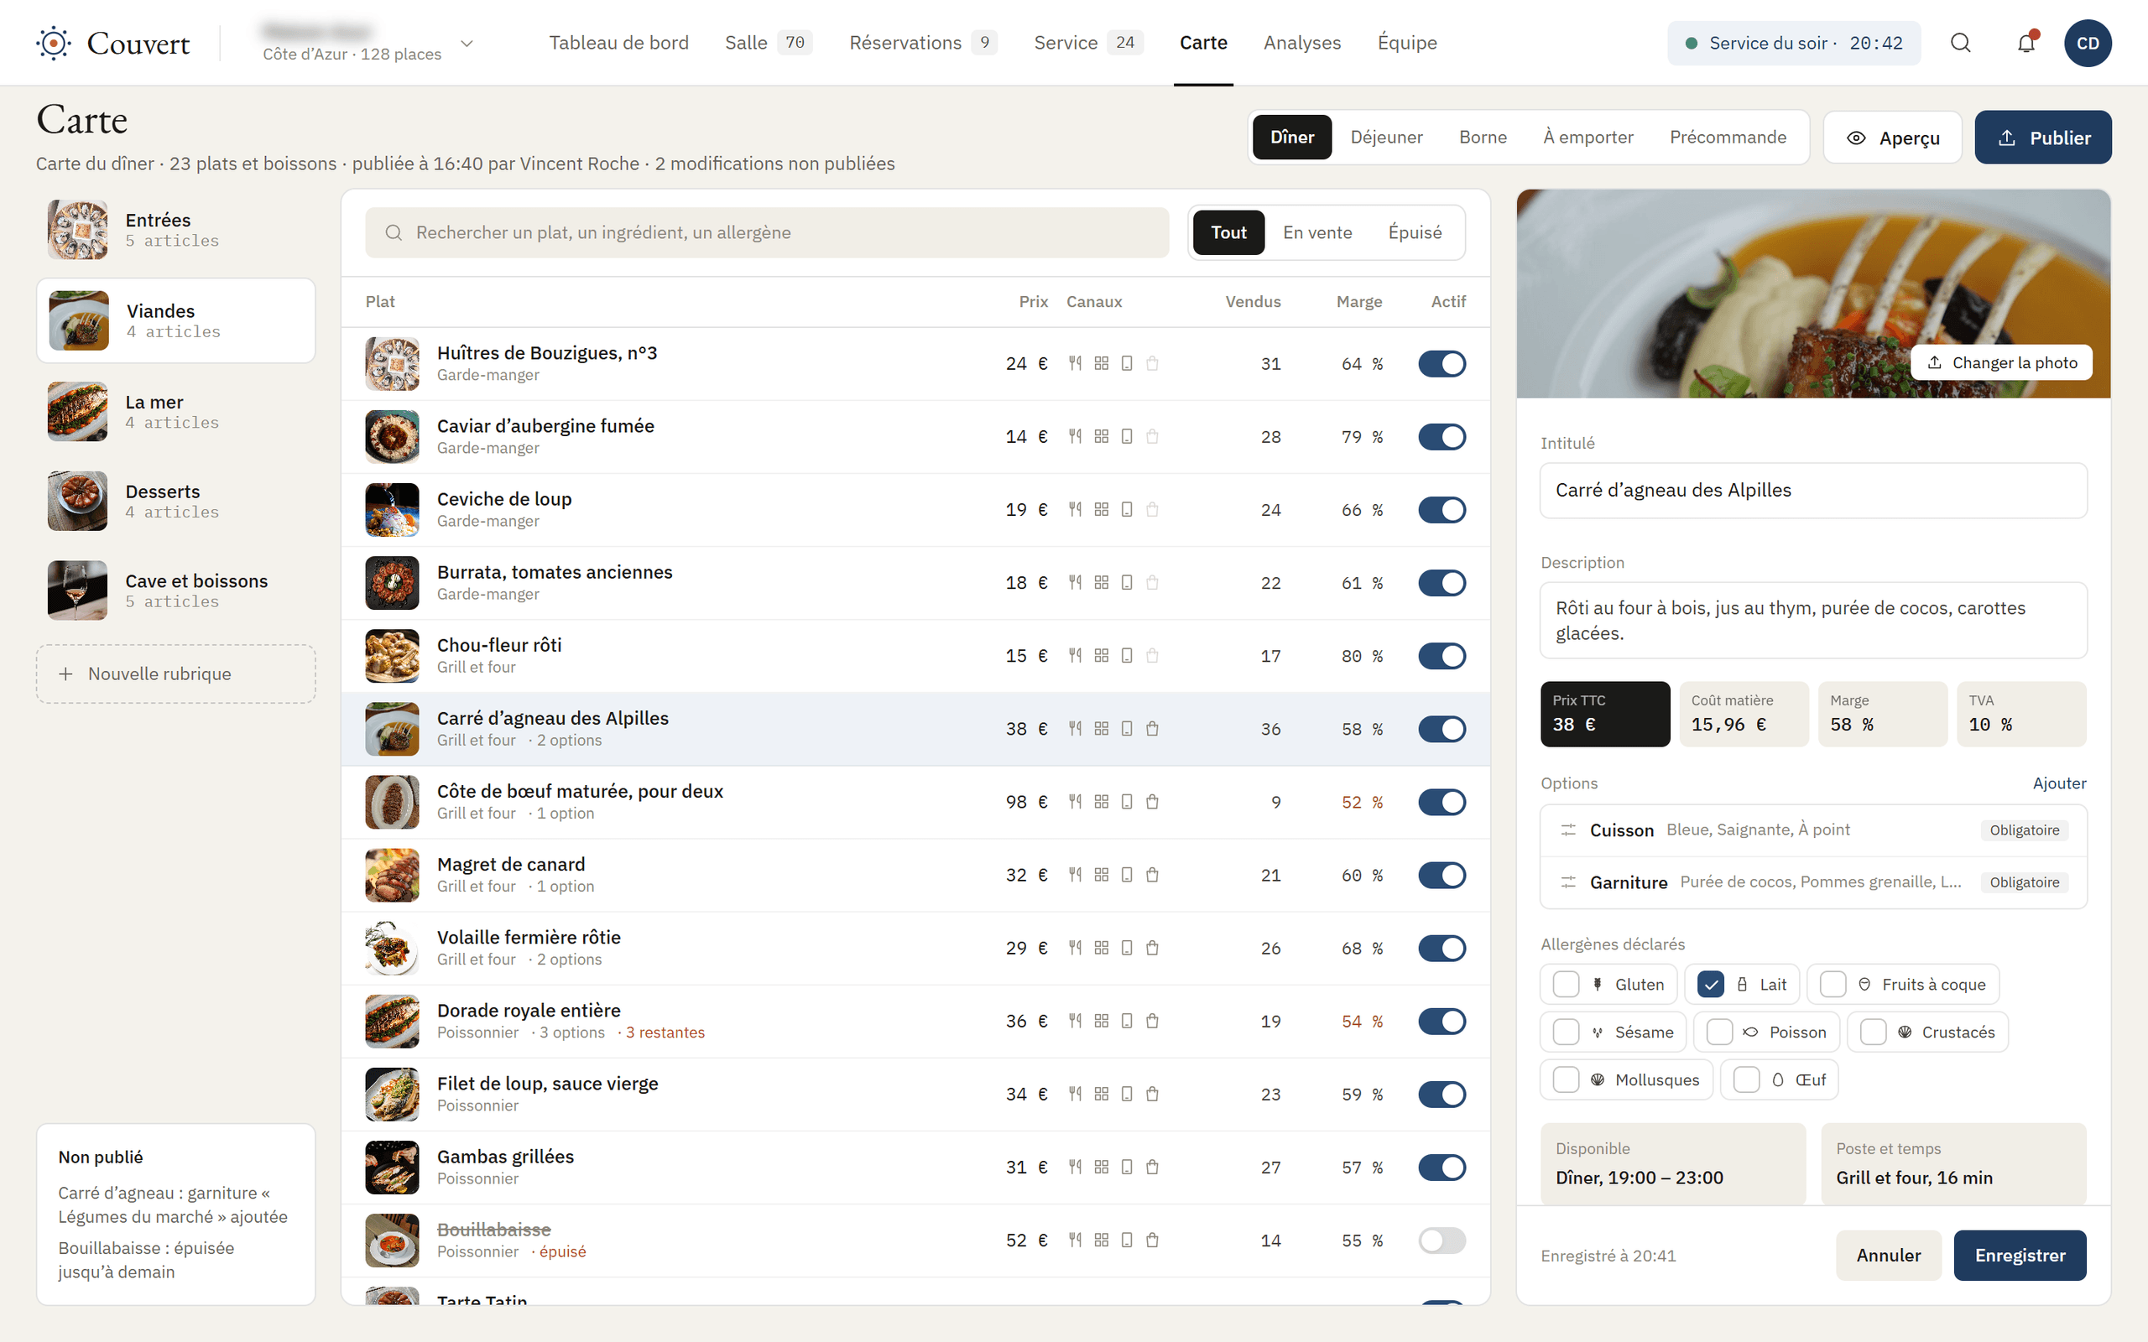2148x1342 pixels.
Task: Click the Publier button
Action: tap(2042, 138)
